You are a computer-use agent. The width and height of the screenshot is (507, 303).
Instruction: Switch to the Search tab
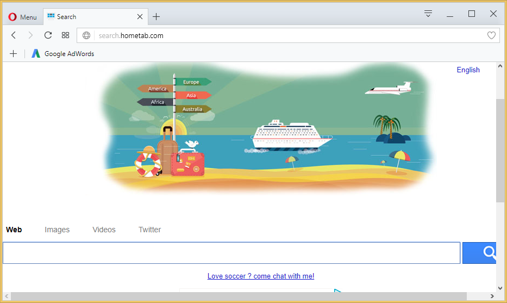pyautogui.click(x=96, y=16)
